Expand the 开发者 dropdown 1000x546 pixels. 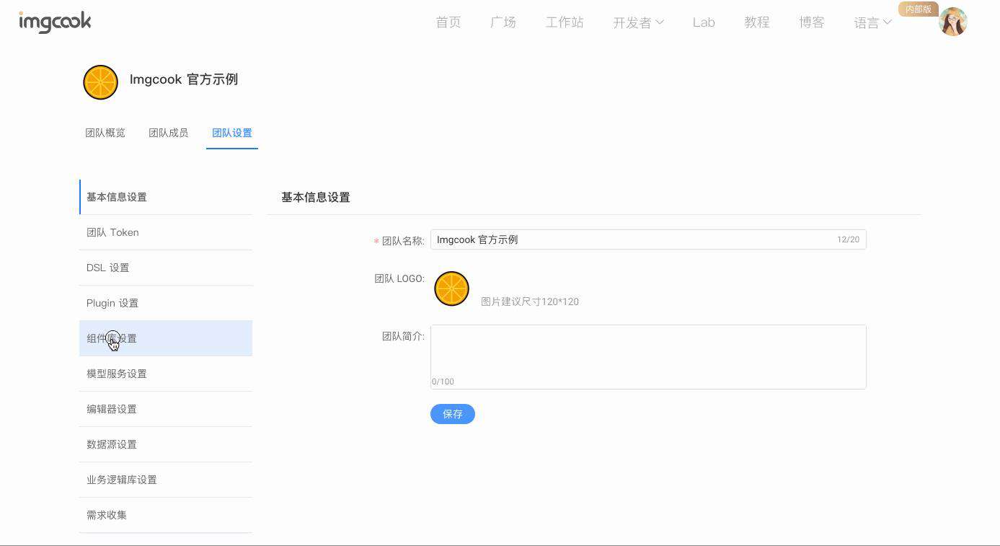tap(638, 22)
